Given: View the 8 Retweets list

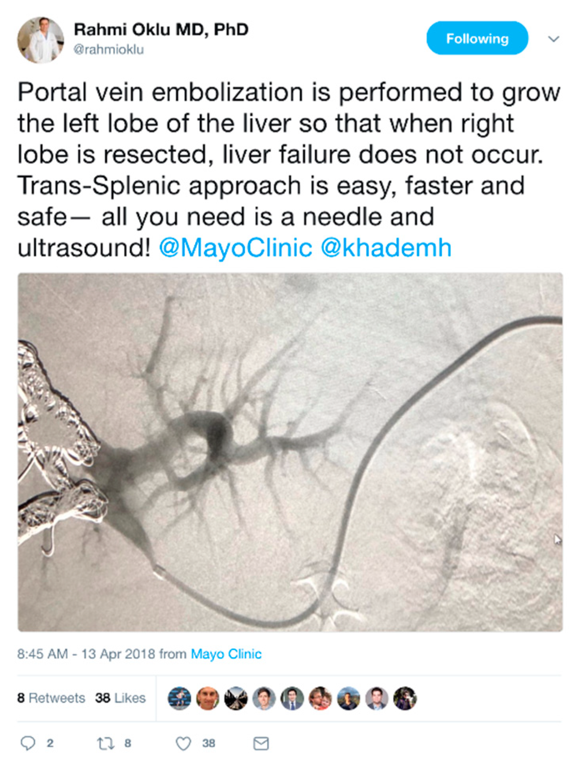Looking at the screenshot, I should (x=51, y=698).
